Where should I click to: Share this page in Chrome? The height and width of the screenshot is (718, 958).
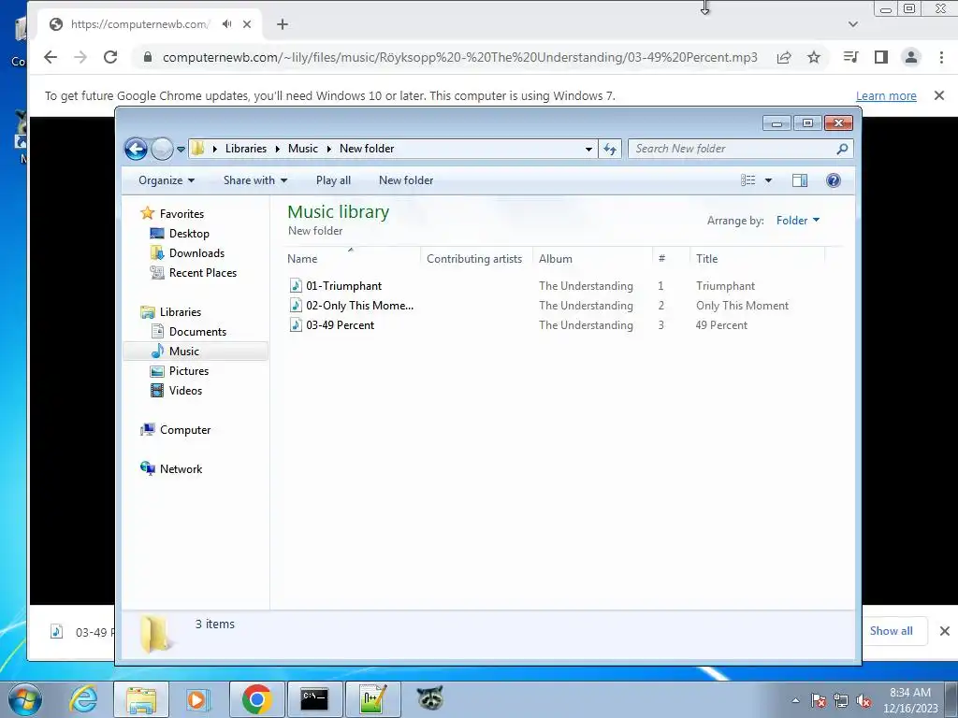tap(784, 57)
